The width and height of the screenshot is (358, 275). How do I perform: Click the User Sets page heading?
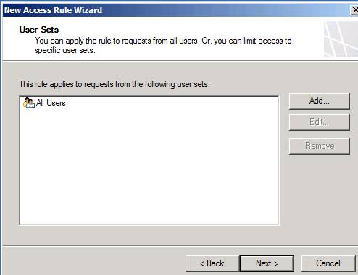pos(39,30)
